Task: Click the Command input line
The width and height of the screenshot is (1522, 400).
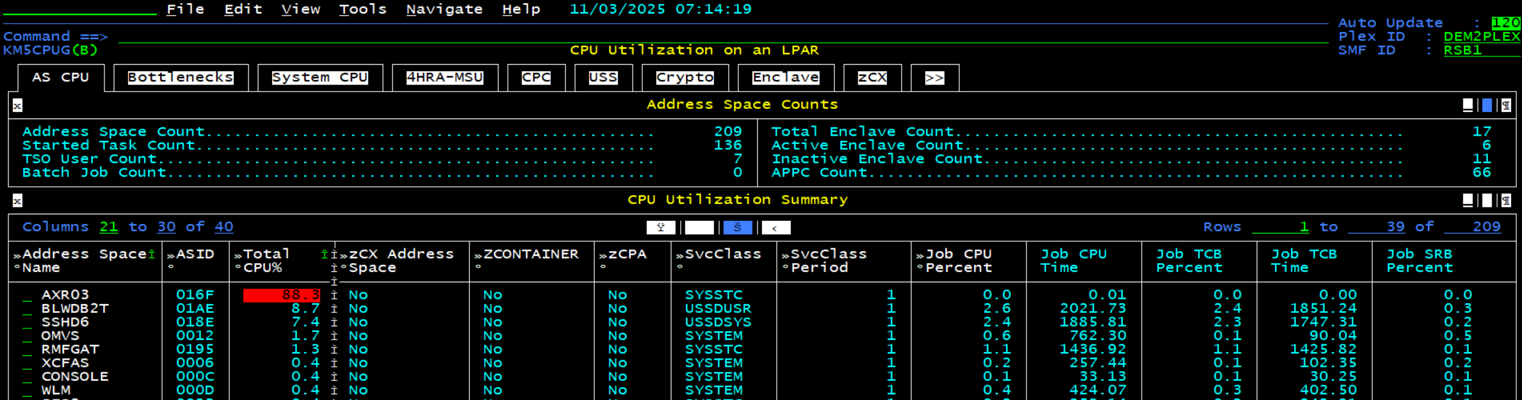Action: click(x=724, y=36)
